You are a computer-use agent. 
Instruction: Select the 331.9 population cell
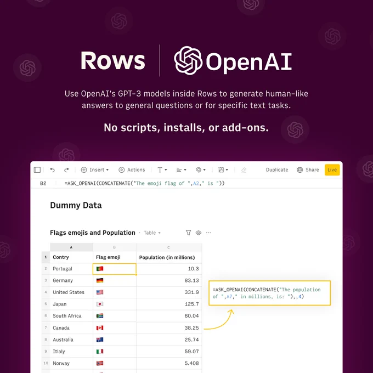point(169,292)
